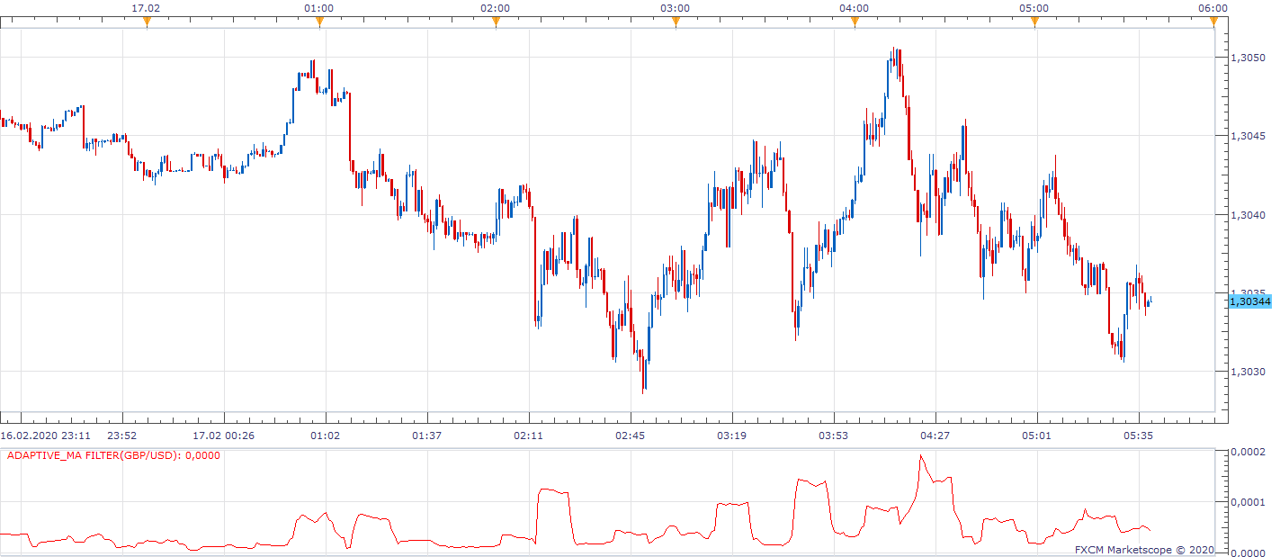Click the orange marker under 06:00
1280x557 pixels.
click(1213, 22)
